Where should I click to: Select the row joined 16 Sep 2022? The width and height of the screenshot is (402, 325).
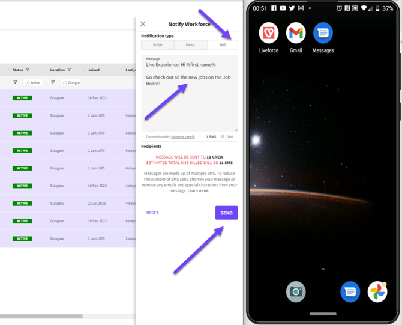[68, 98]
